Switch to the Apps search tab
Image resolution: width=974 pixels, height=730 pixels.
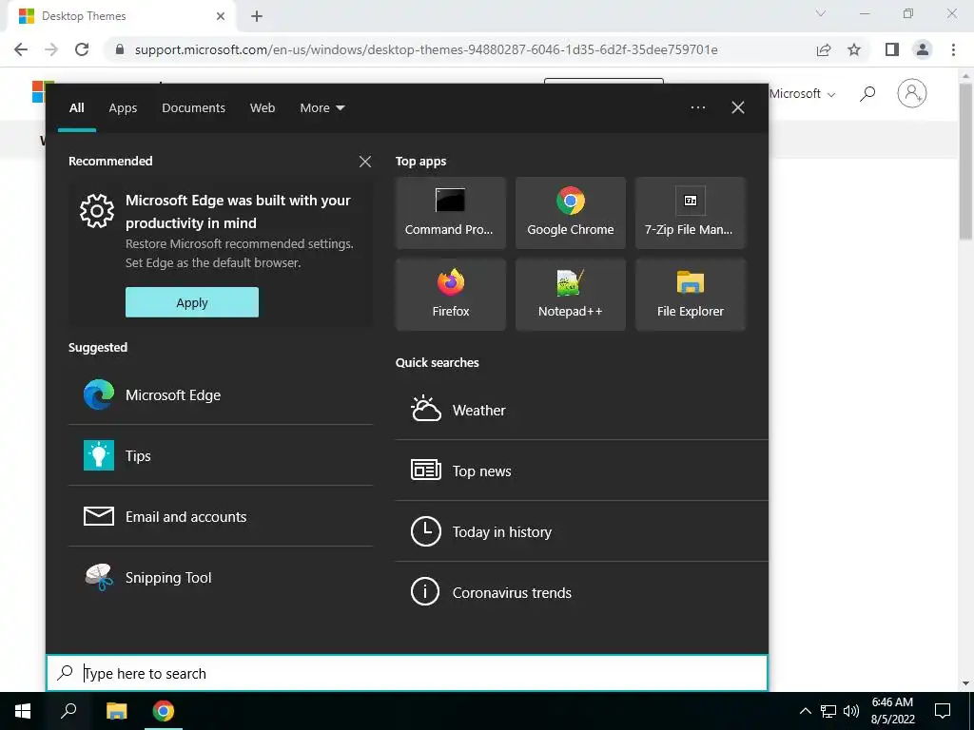click(123, 107)
